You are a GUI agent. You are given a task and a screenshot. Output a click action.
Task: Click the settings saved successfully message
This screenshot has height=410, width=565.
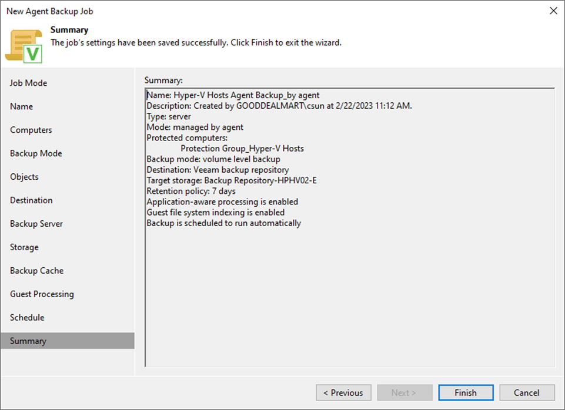pyautogui.click(x=196, y=42)
